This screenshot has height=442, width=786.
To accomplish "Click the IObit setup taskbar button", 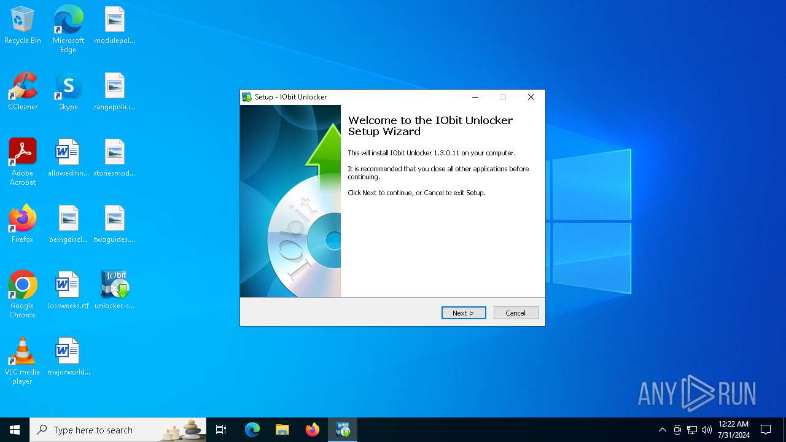I will [342, 430].
